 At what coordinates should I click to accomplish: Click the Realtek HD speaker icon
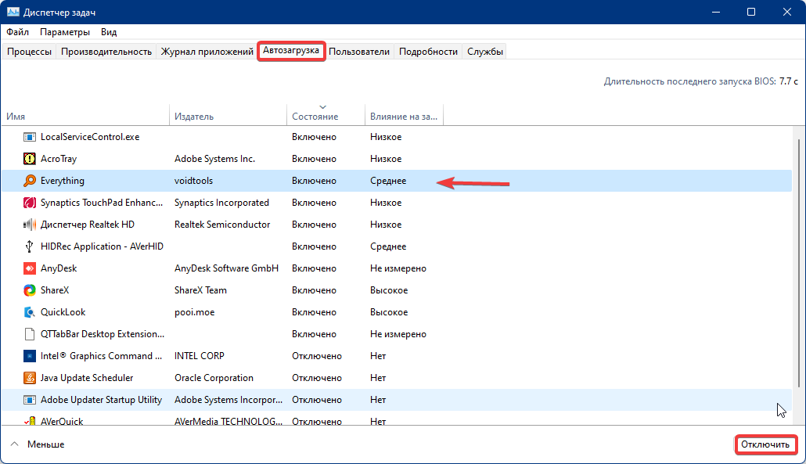click(x=30, y=225)
